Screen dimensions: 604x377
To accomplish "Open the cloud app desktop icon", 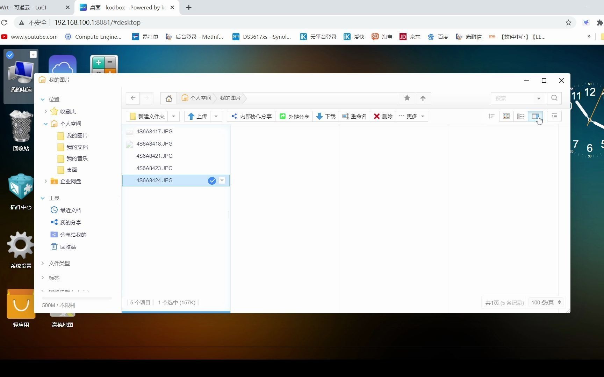I will pos(63,65).
